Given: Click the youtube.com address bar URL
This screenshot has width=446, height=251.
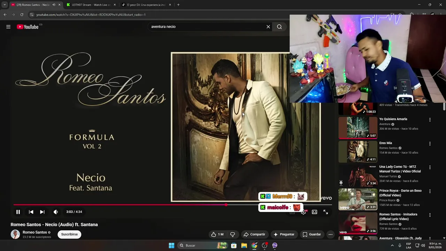Looking at the screenshot, I should click(91, 15).
